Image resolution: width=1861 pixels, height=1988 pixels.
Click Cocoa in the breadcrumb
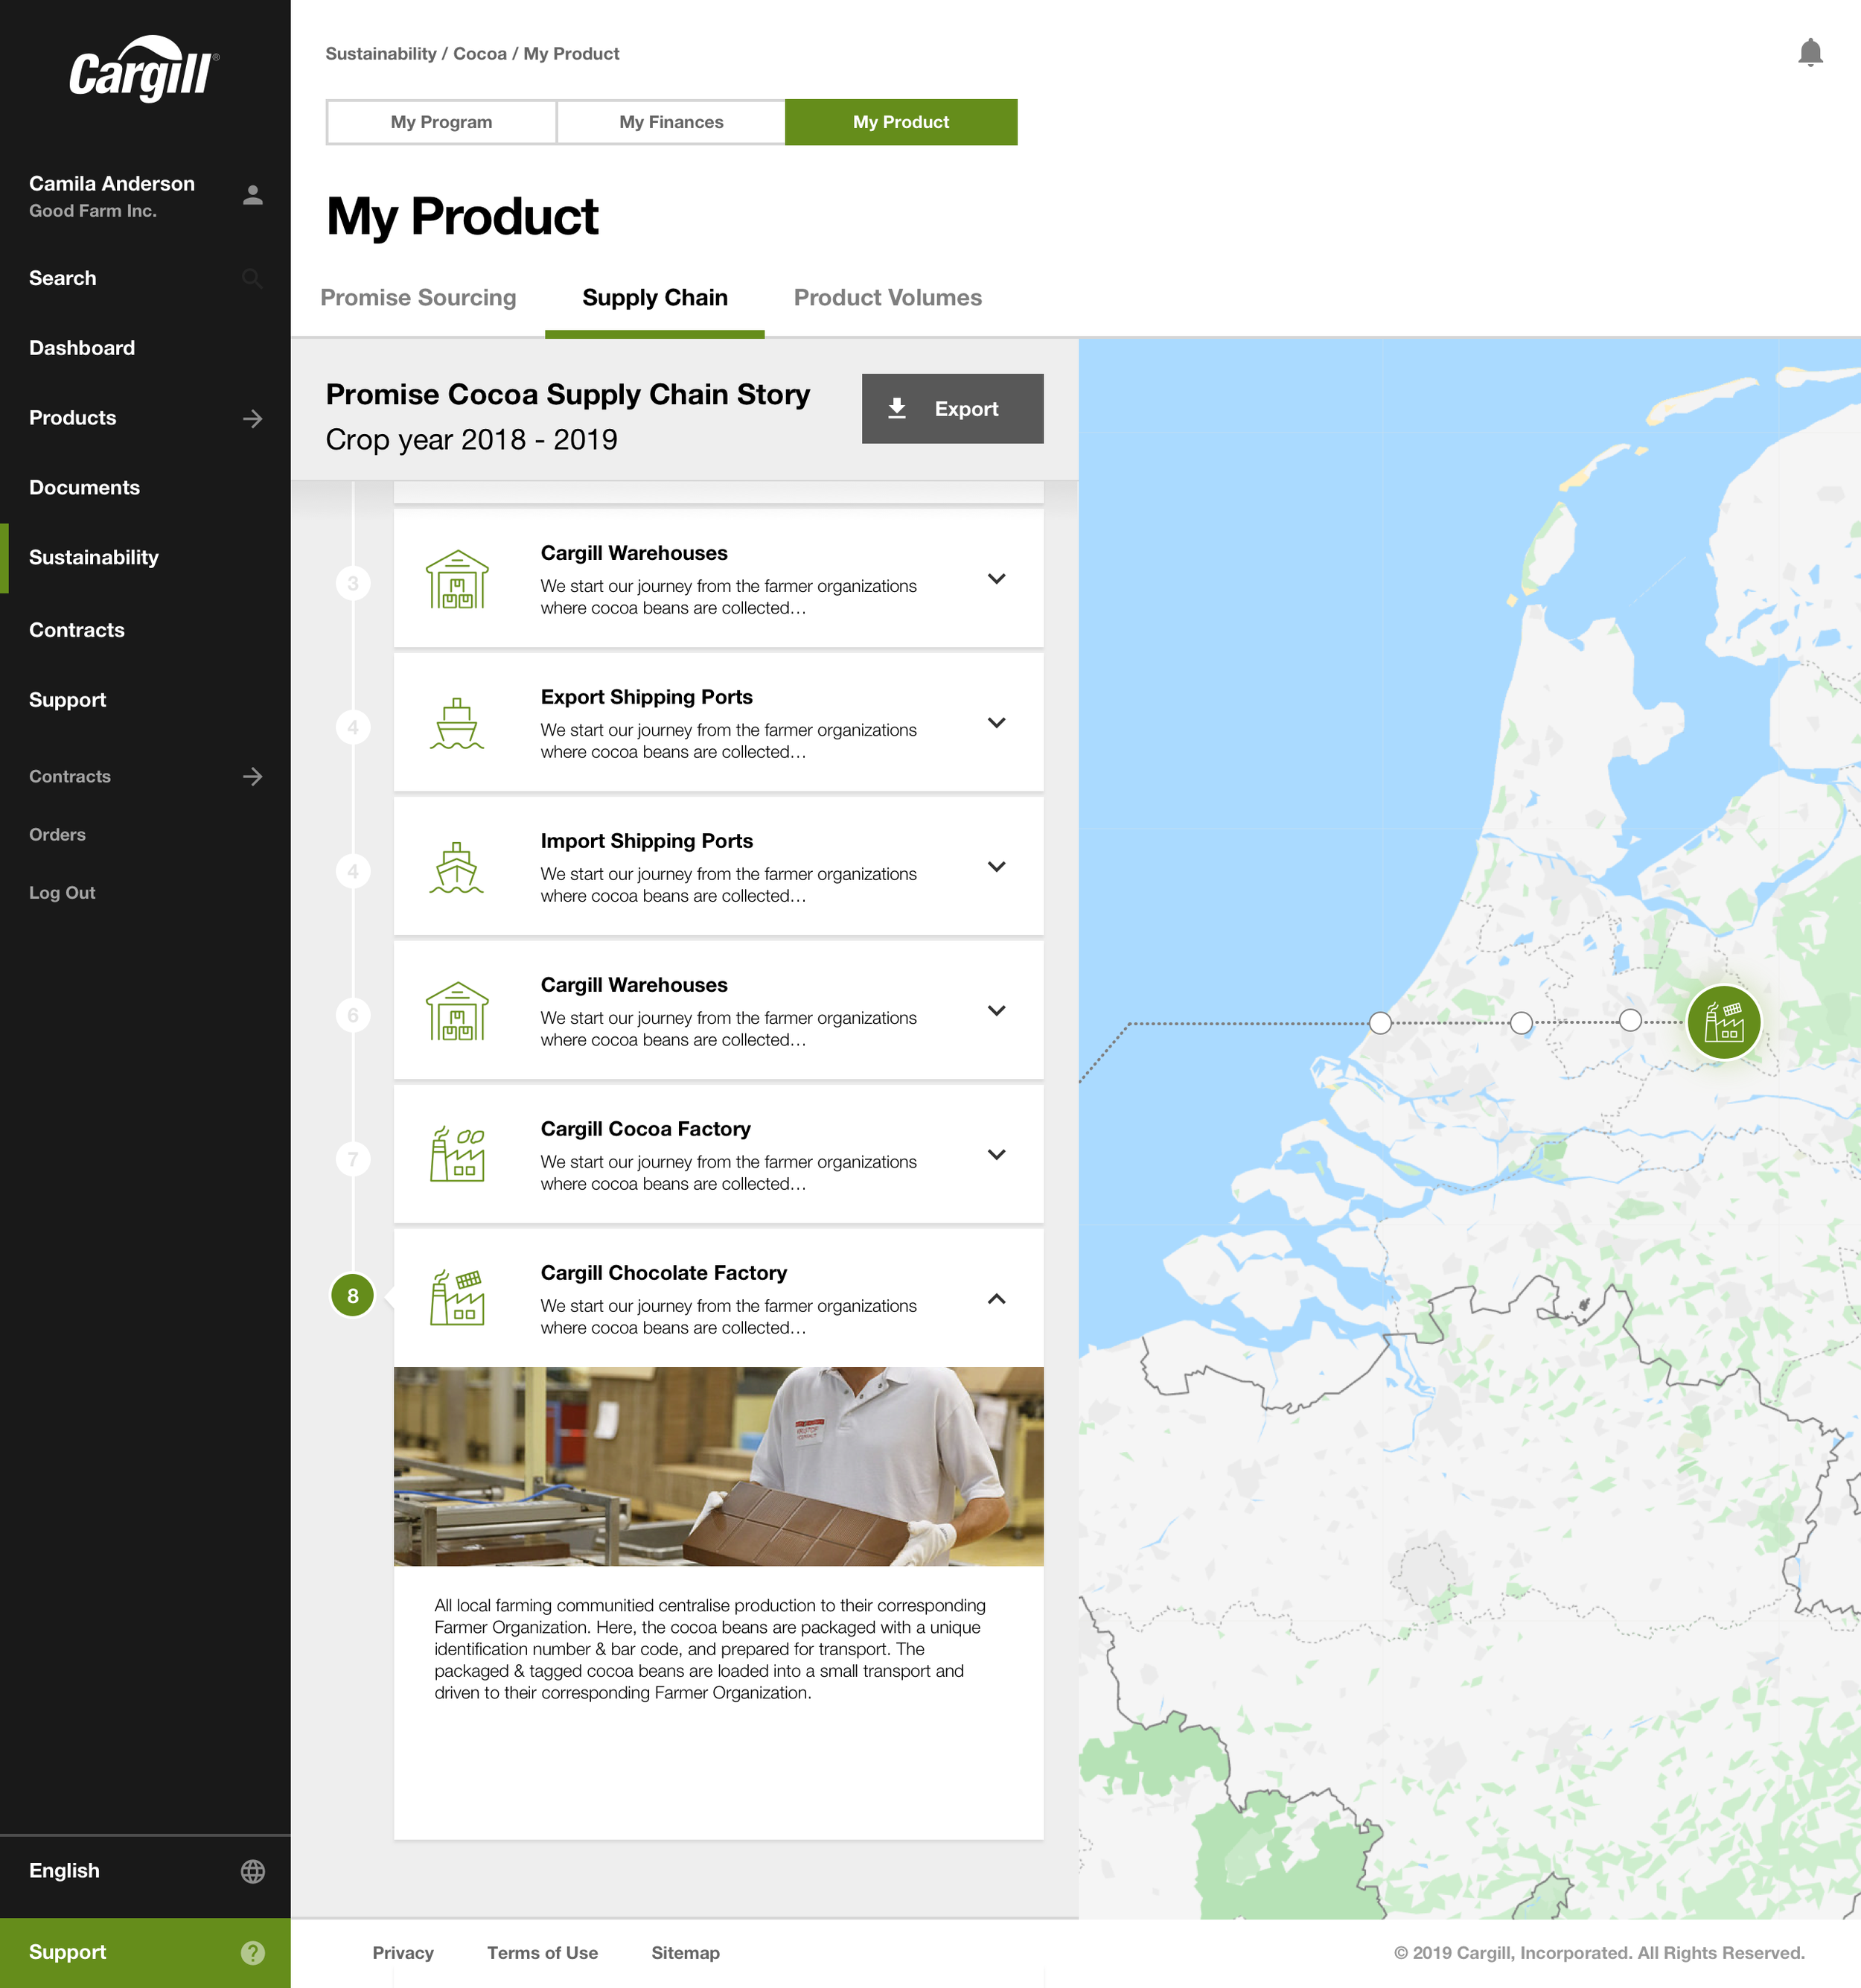pos(480,54)
